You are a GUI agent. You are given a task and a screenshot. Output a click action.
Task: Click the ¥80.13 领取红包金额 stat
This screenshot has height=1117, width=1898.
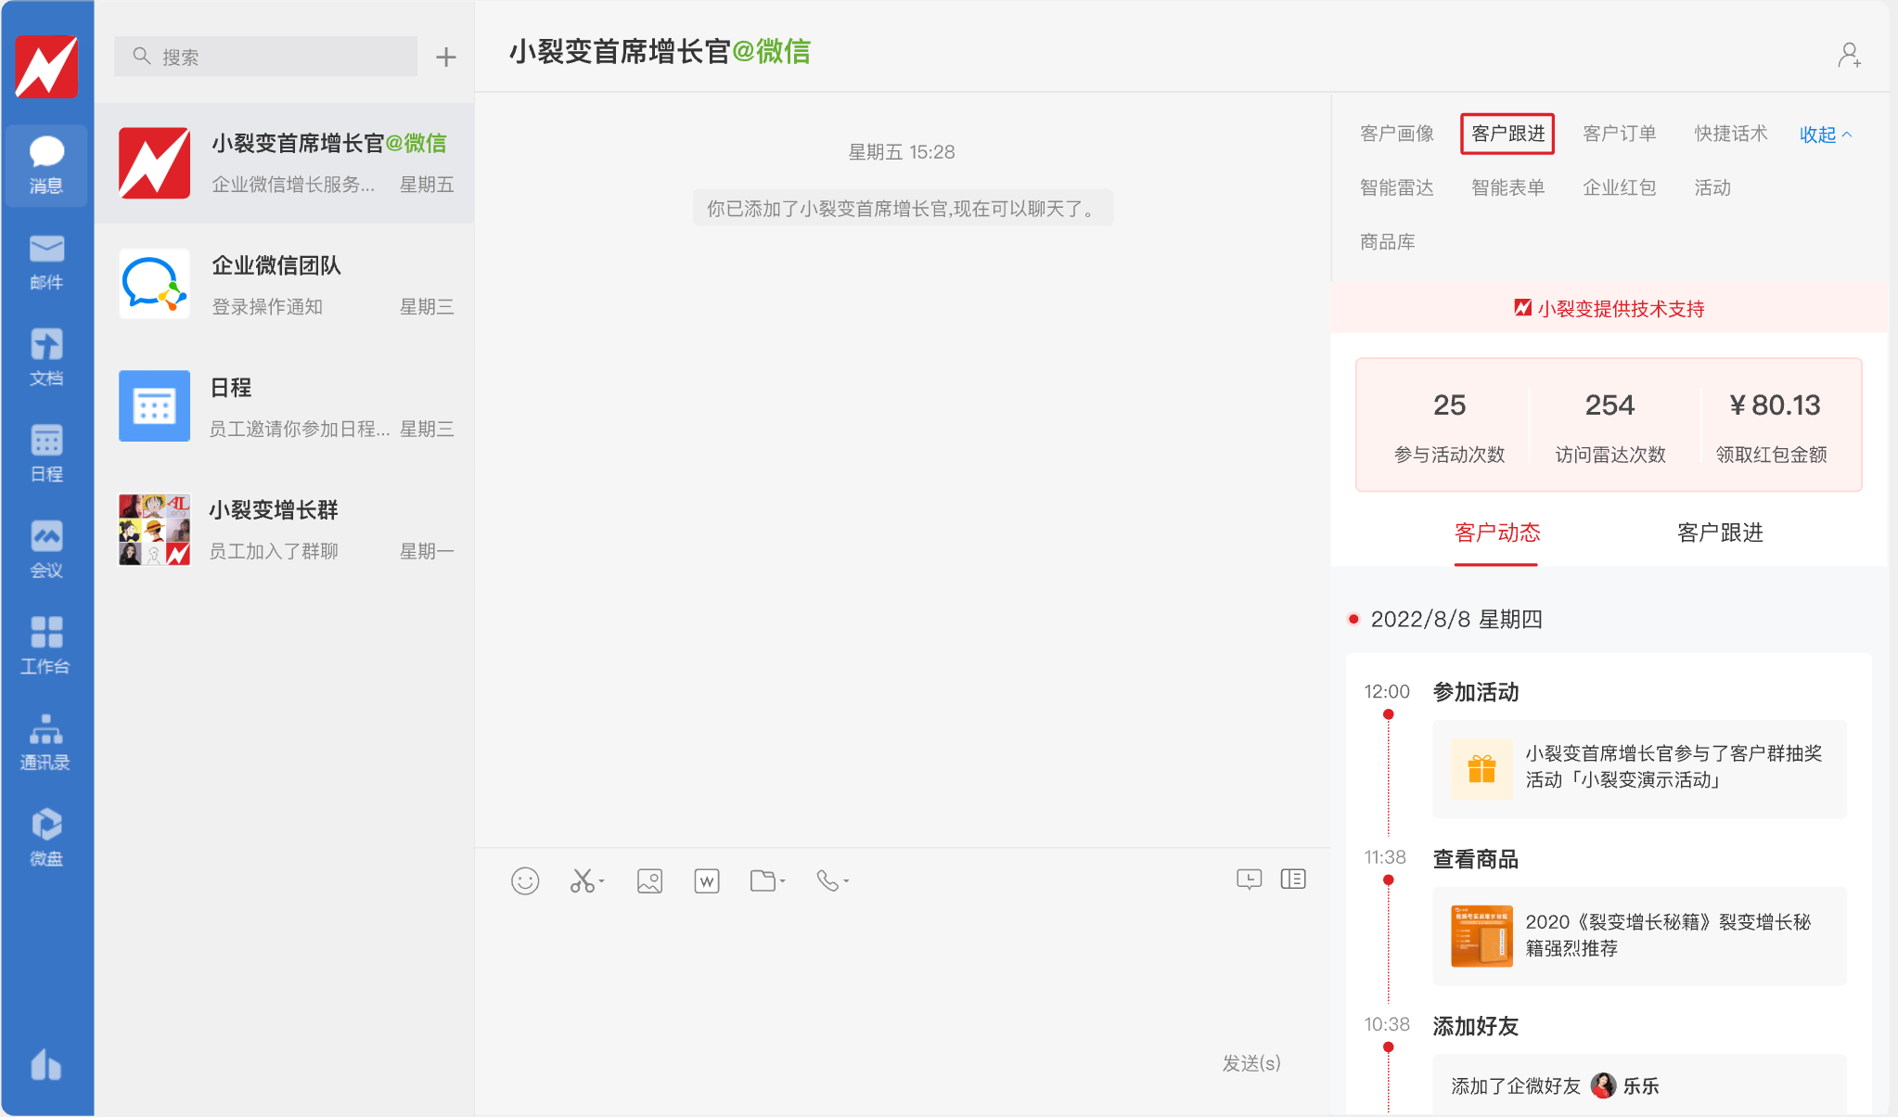tap(1772, 428)
